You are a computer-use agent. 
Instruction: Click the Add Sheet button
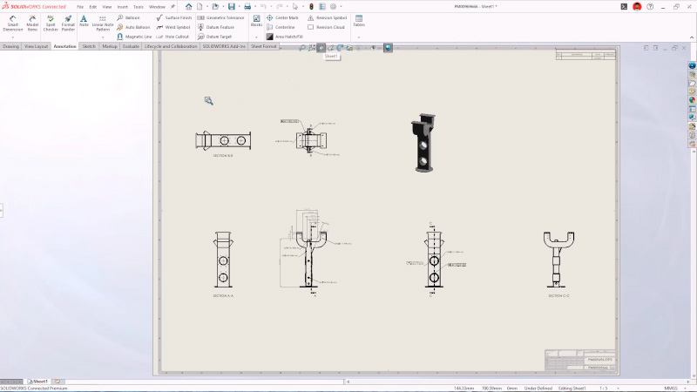tap(58, 382)
